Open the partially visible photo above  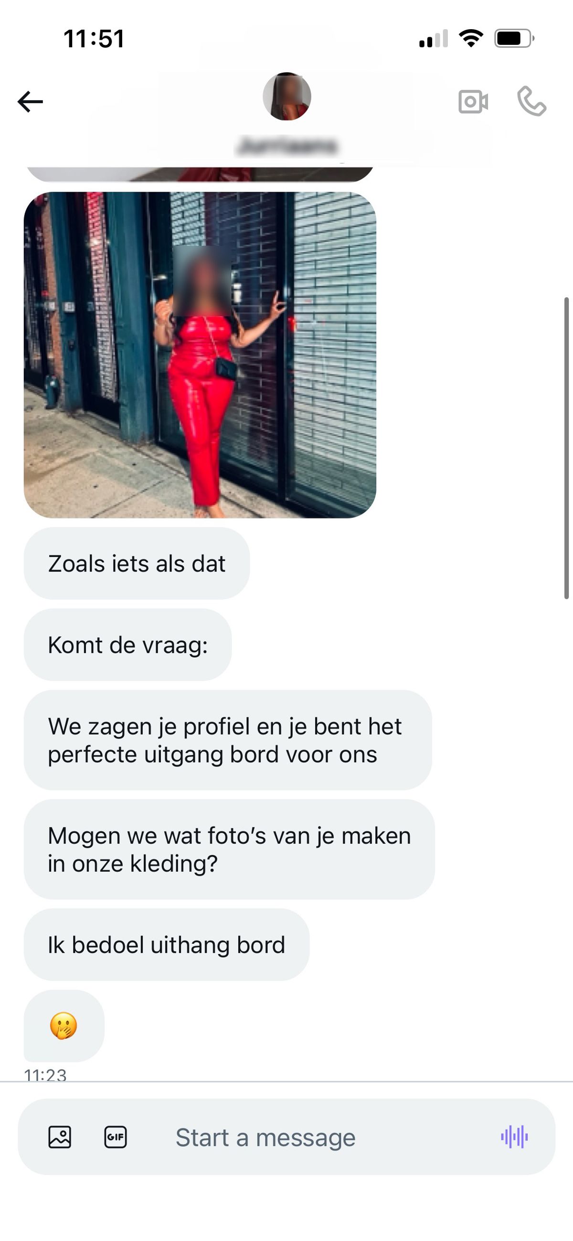[200, 174]
